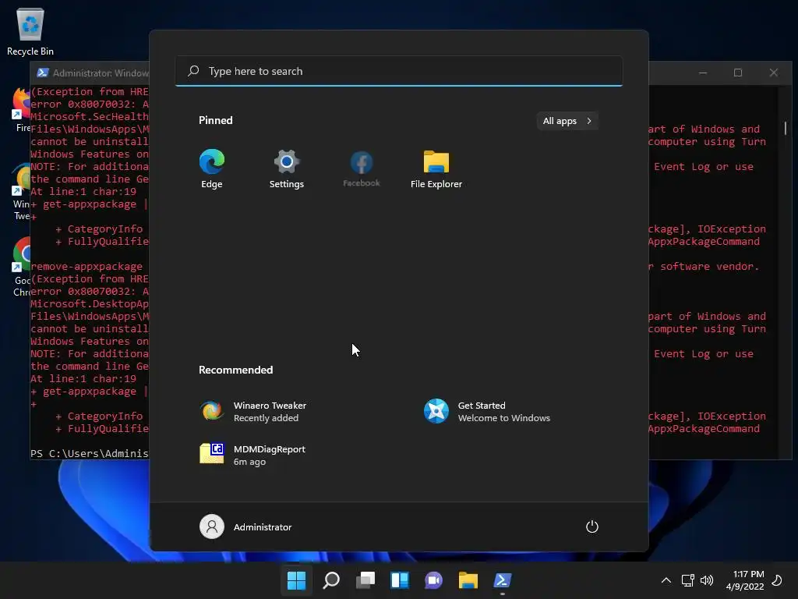
Task: Close the PowerShell window
Action: click(x=774, y=73)
